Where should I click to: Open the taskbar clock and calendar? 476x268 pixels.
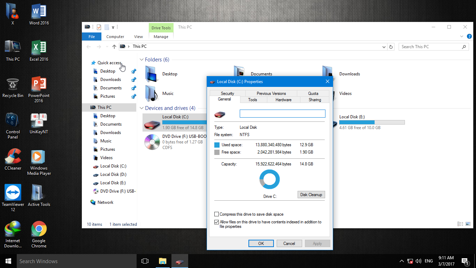446,261
